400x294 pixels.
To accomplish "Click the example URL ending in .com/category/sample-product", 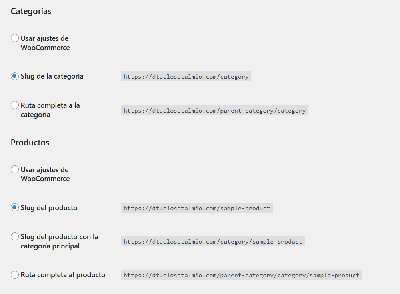I will click(213, 242).
